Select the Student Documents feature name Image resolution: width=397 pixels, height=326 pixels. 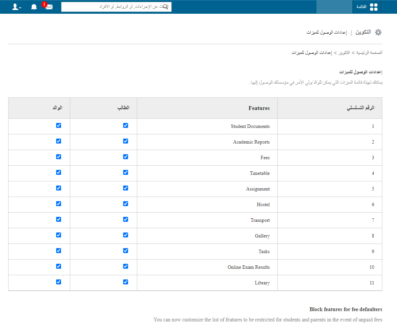250,126
